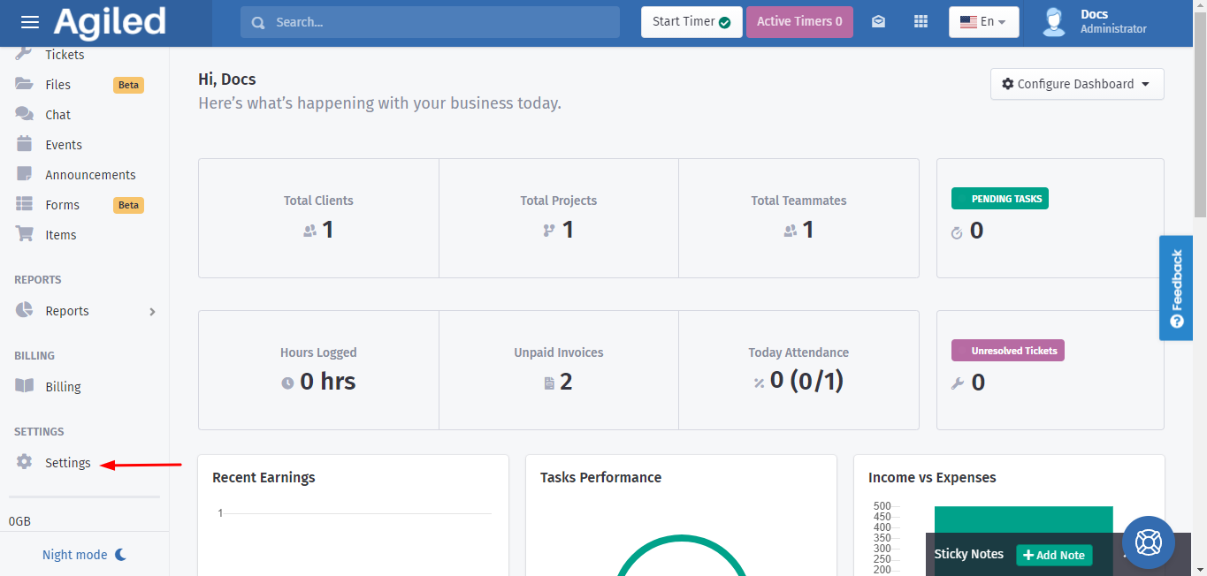Open the Feedback side tab
The height and width of the screenshot is (576, 1207).
pyautogui.click(x=1176, y=287)
